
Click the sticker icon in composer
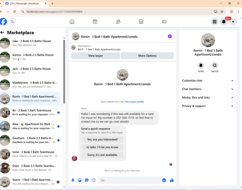coord(87,180)
